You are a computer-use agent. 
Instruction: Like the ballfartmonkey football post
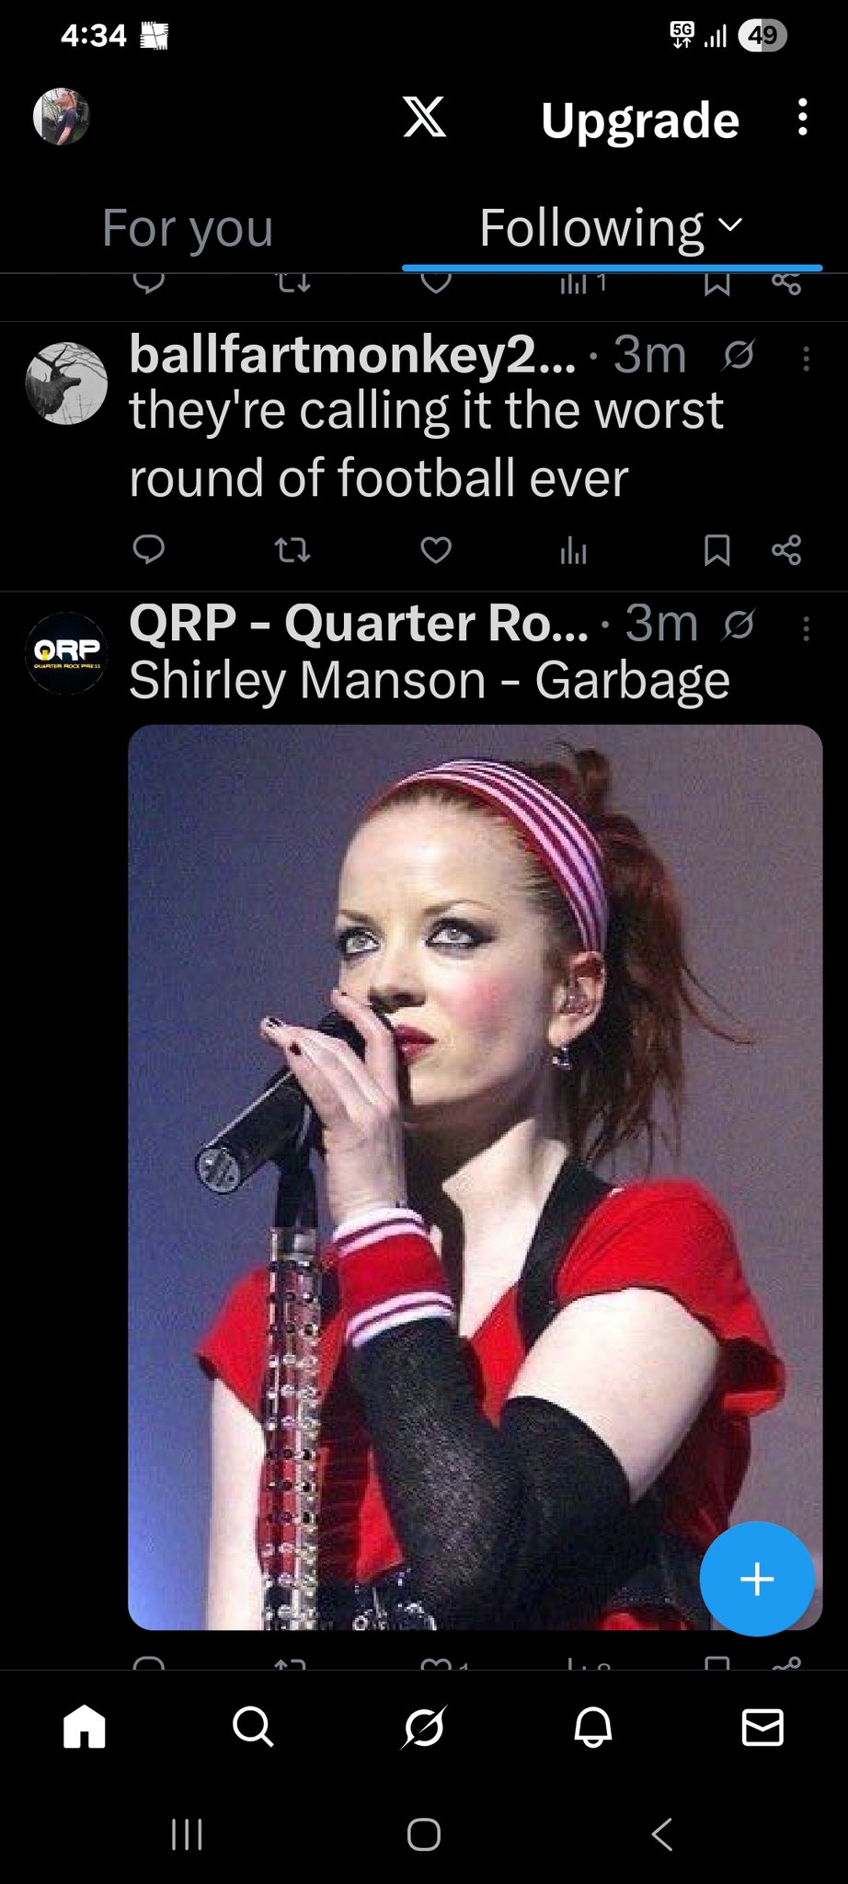click(x=436, y=550)
